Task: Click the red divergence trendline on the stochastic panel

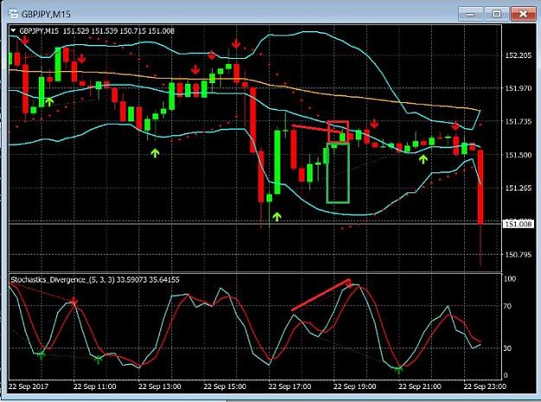Action: coord(321,295)
